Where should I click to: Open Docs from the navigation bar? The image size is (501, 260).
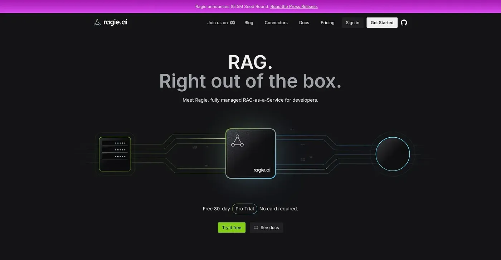tap(304, 22)
